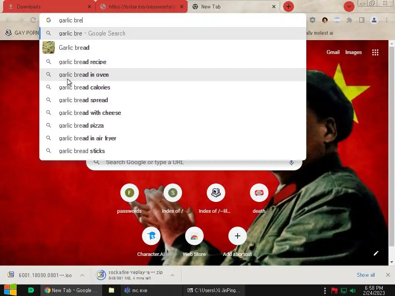Open the passwords shortcut tile
395x296 pixels.
(x=130, y=199)
